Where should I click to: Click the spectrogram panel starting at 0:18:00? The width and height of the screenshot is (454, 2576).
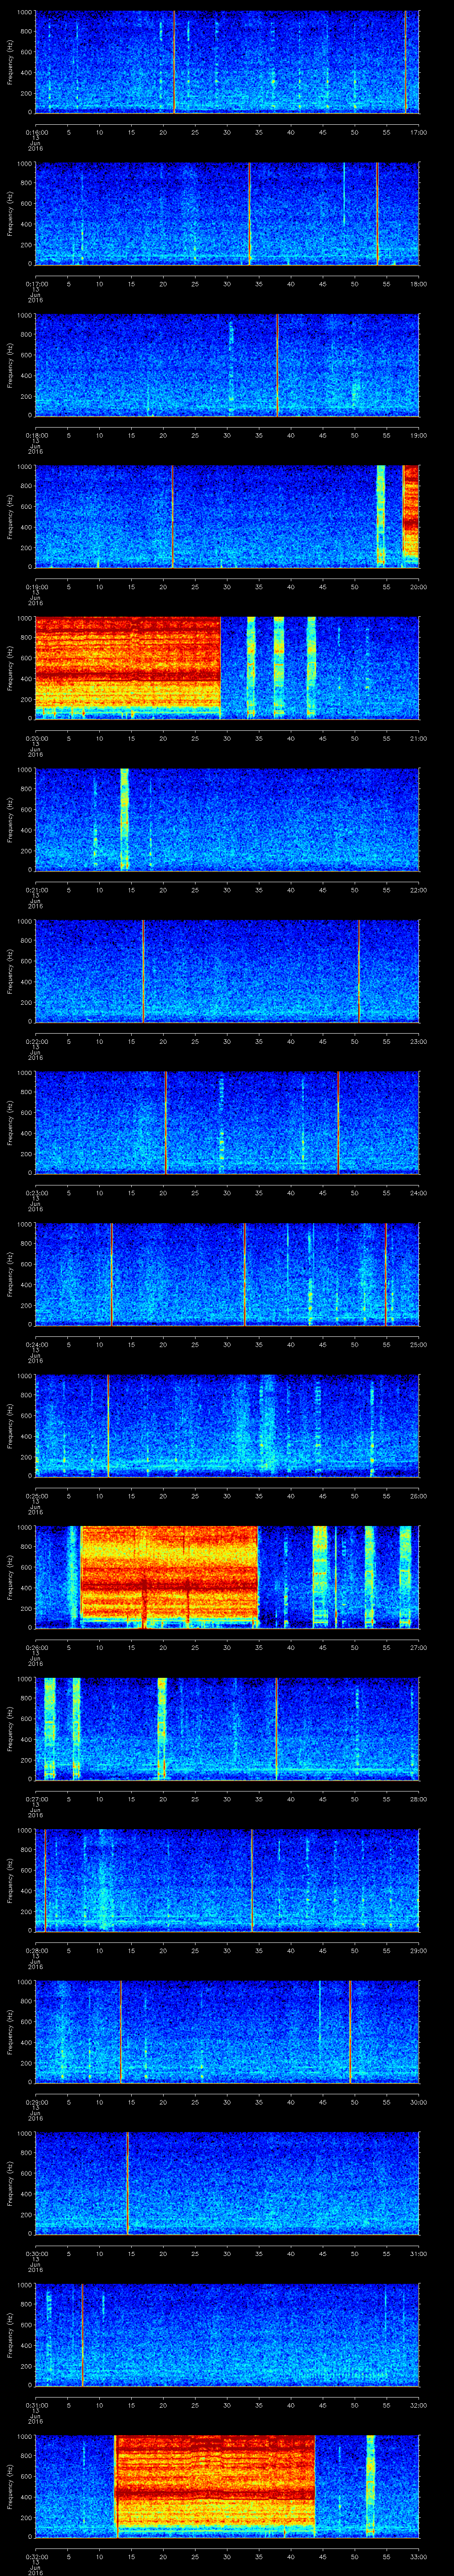coord(227,365)
